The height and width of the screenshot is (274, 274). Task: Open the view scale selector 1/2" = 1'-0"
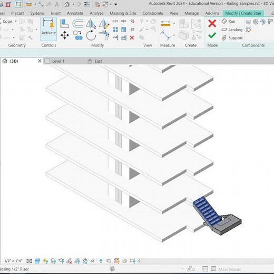click(x=13, y=261)
